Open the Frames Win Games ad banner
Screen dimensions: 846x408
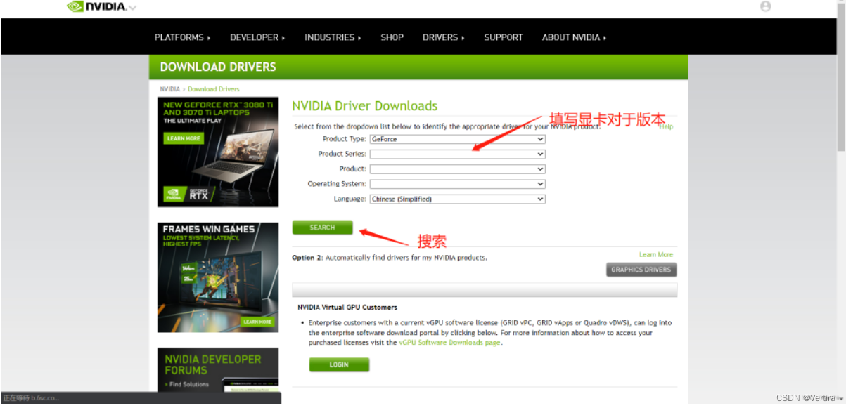pyautogui.click(x=218, y=277)
